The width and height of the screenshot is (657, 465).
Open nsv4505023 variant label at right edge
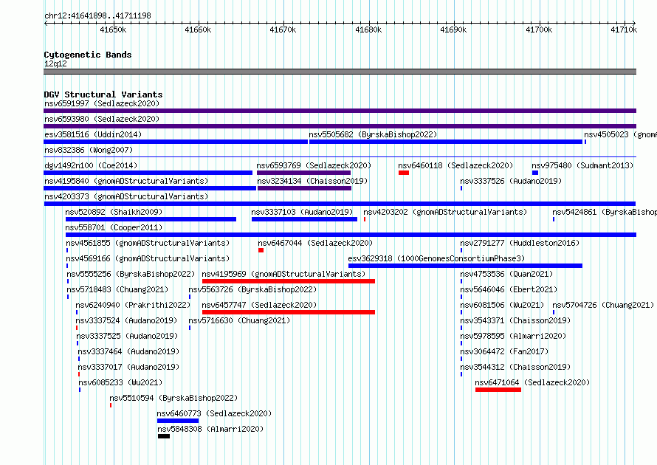pos(620,134)
